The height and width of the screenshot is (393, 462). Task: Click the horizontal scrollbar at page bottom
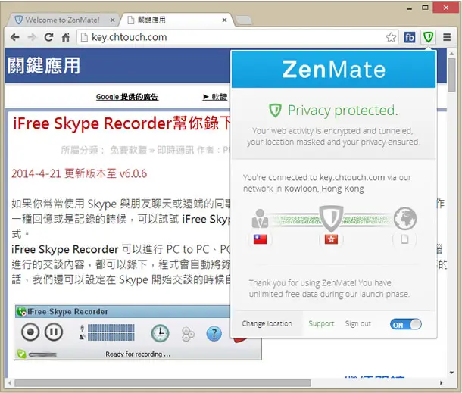click(163, 383)
